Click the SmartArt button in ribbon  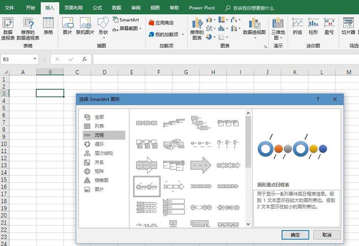pyautogui.click(x=126, y=20)
